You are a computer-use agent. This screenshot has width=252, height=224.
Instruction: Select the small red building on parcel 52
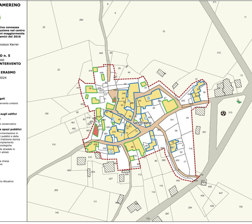pyautogui.click(x=114, y=100)
